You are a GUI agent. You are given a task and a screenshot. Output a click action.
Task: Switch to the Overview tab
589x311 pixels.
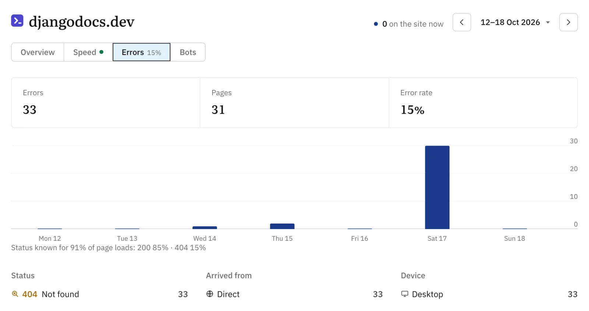[38, 52]
